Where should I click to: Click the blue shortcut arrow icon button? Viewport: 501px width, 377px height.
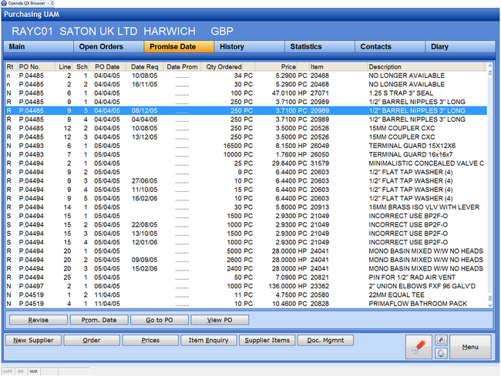click(x=441, y=340)
